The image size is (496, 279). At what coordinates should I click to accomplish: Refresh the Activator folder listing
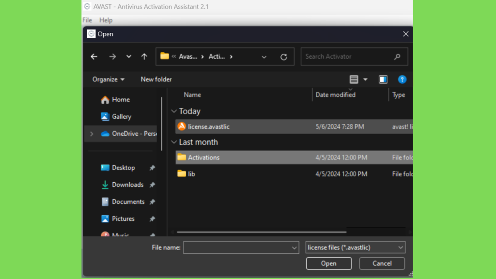pyautogui.click(x=284, y=57)
